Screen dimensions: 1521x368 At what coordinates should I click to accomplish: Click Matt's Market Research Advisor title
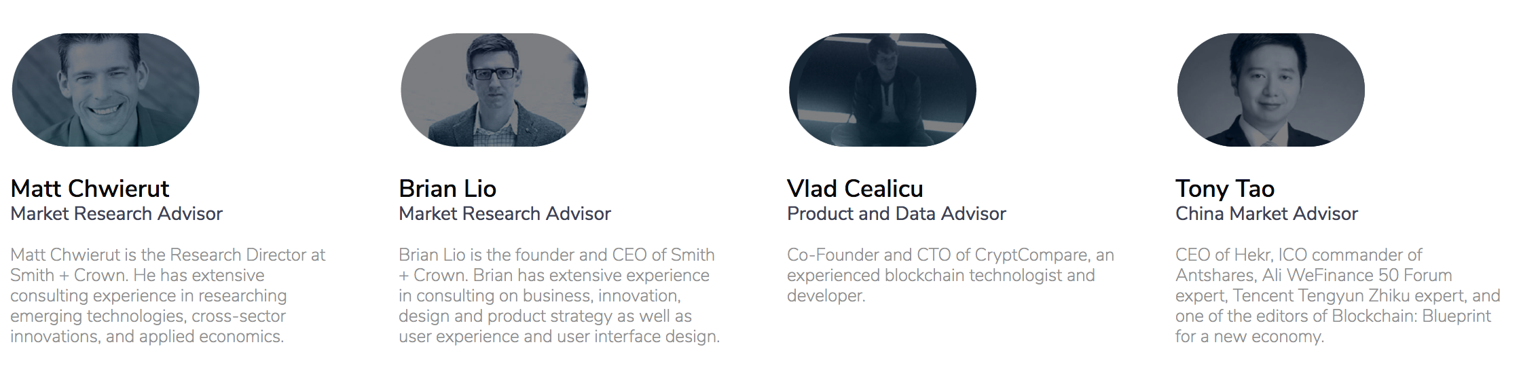click(x=116, y=214)
